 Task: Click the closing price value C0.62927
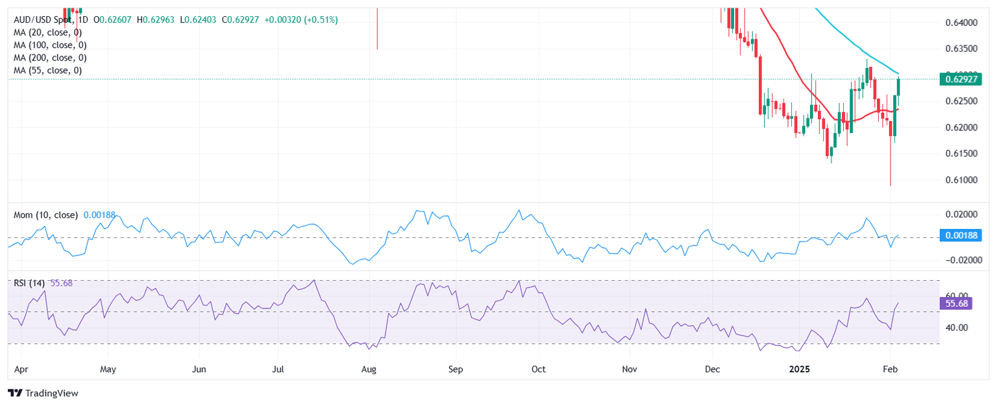(x=243, y=20)
